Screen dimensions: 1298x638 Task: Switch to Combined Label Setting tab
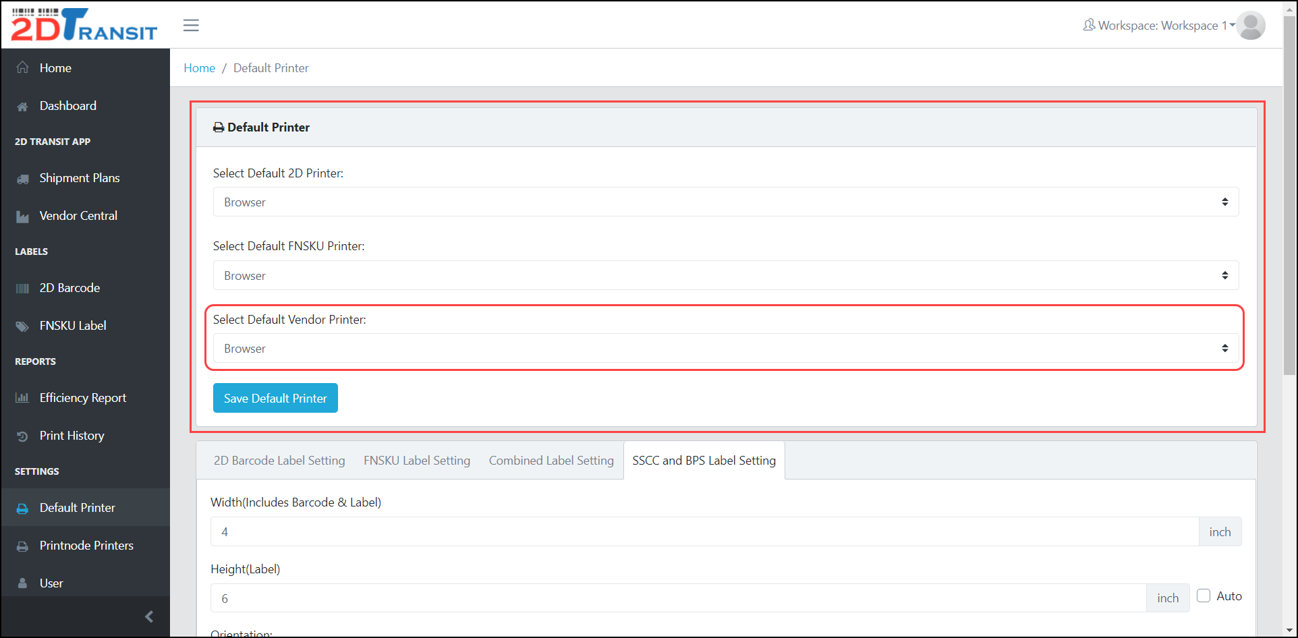tap(551, 461)
